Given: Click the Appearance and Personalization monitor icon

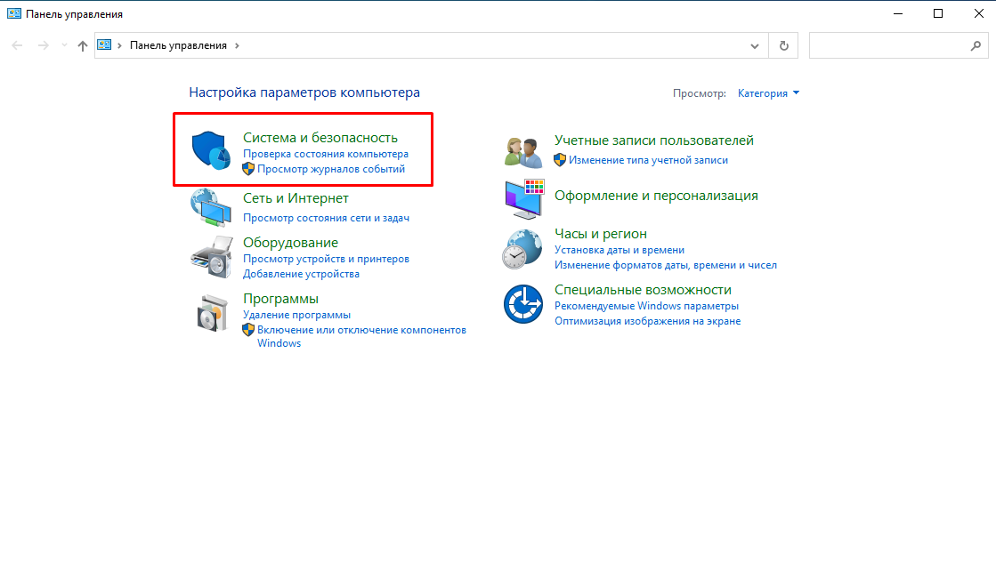Looking at the screenshot, I should (x=524, y=198).
